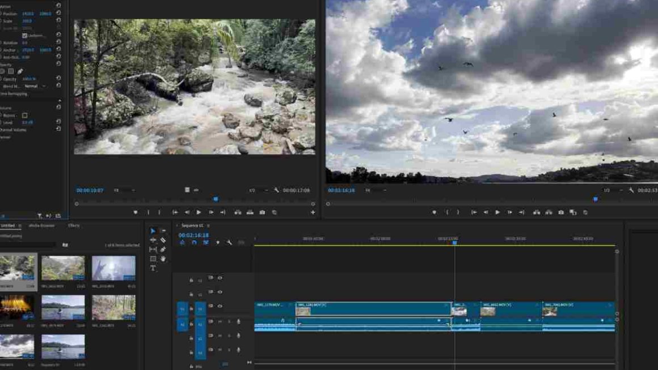Play the Source monitor clip
This screenshot has height=370, width=658.
[199, 212]
